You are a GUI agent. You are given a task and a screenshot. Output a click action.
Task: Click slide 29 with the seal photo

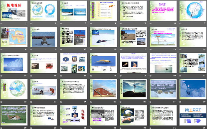[x=14, y=116]
